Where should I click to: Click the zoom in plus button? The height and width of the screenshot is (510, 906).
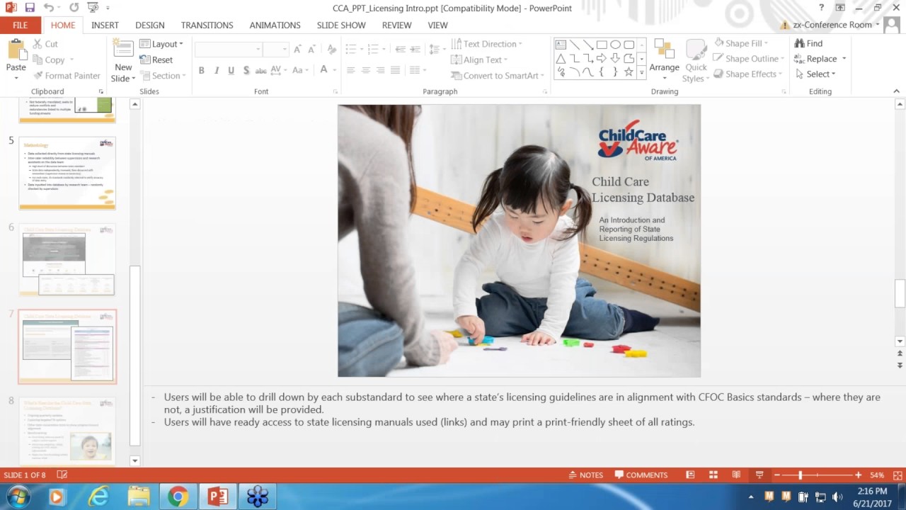(858, 475)
